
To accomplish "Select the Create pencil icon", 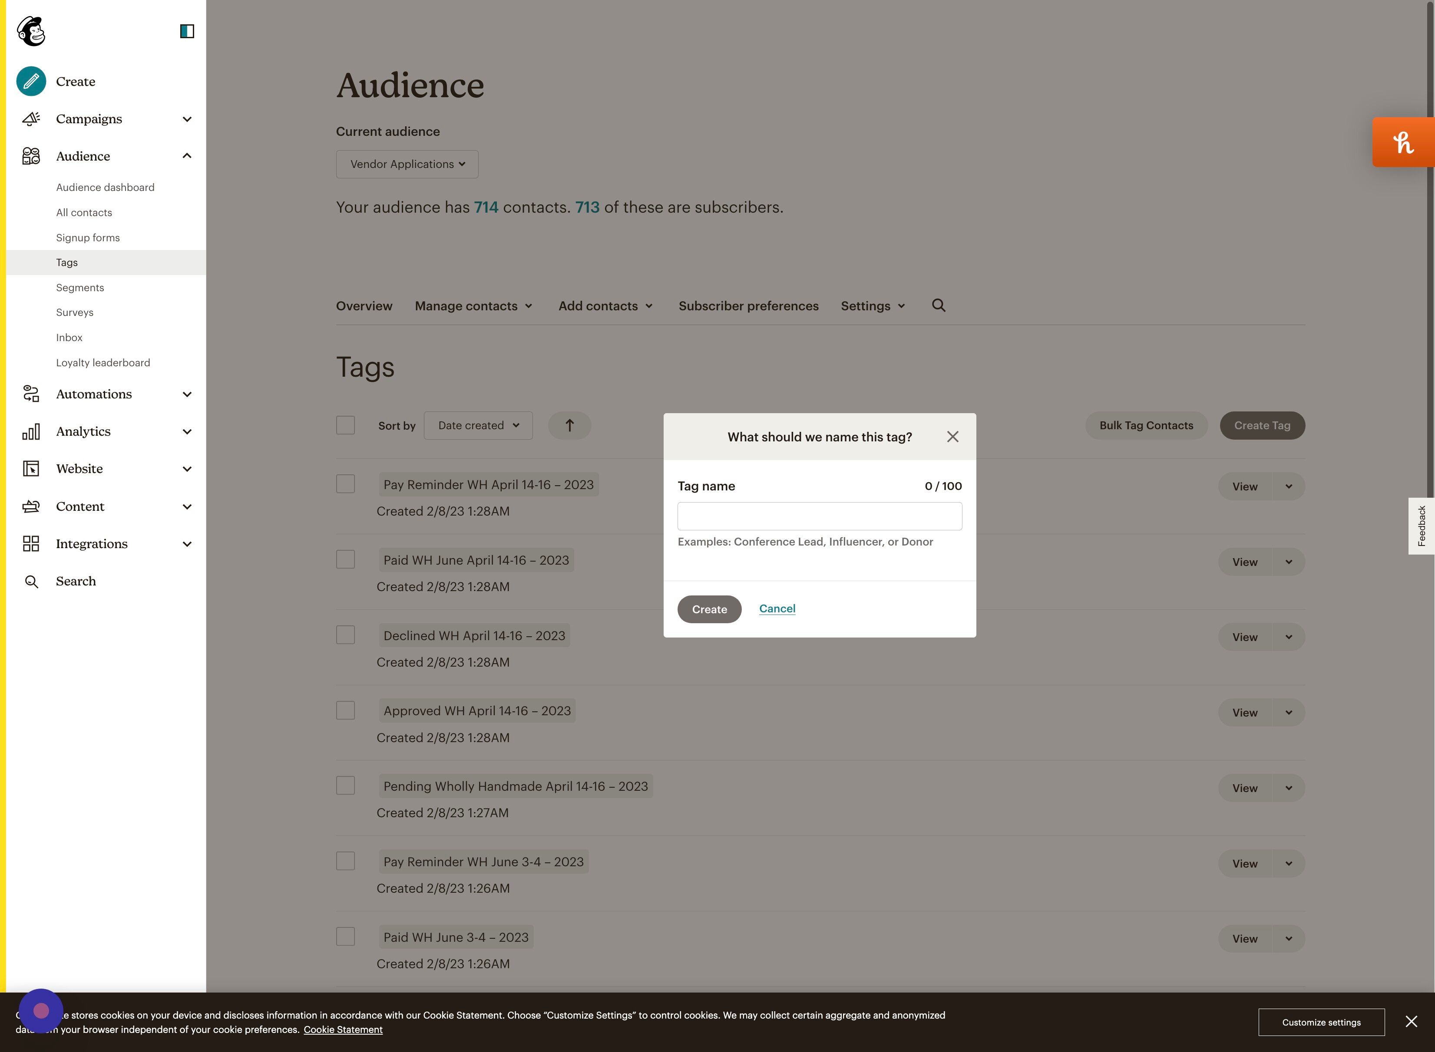I will point(30,81).
